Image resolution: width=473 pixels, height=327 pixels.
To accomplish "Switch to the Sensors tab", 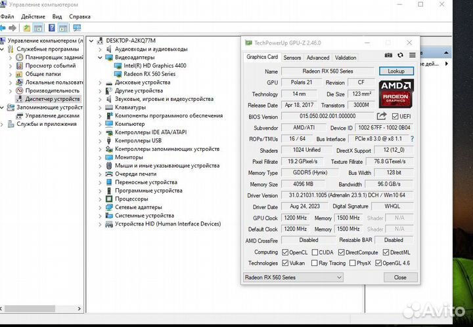I will click(292, 58).
